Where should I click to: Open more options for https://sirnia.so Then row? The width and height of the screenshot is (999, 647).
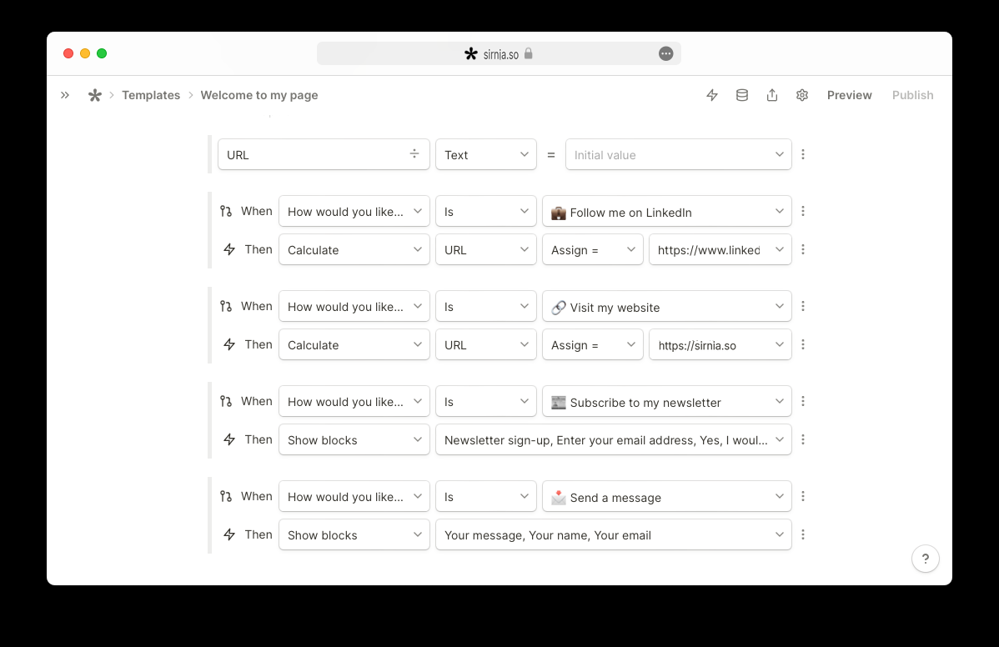(803, 344)
